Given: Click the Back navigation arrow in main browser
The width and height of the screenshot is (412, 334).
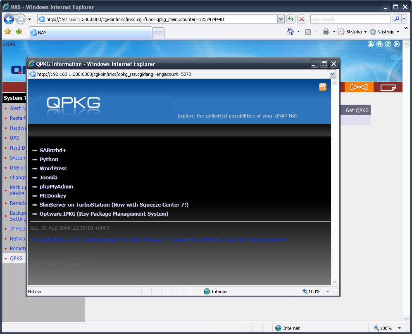Looking at the screenshot, I should (9, 19).
